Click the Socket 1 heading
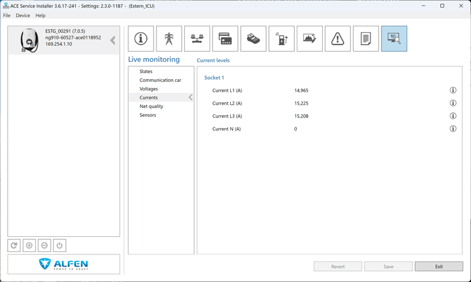 pyautogui.click(x=214, y=78)
